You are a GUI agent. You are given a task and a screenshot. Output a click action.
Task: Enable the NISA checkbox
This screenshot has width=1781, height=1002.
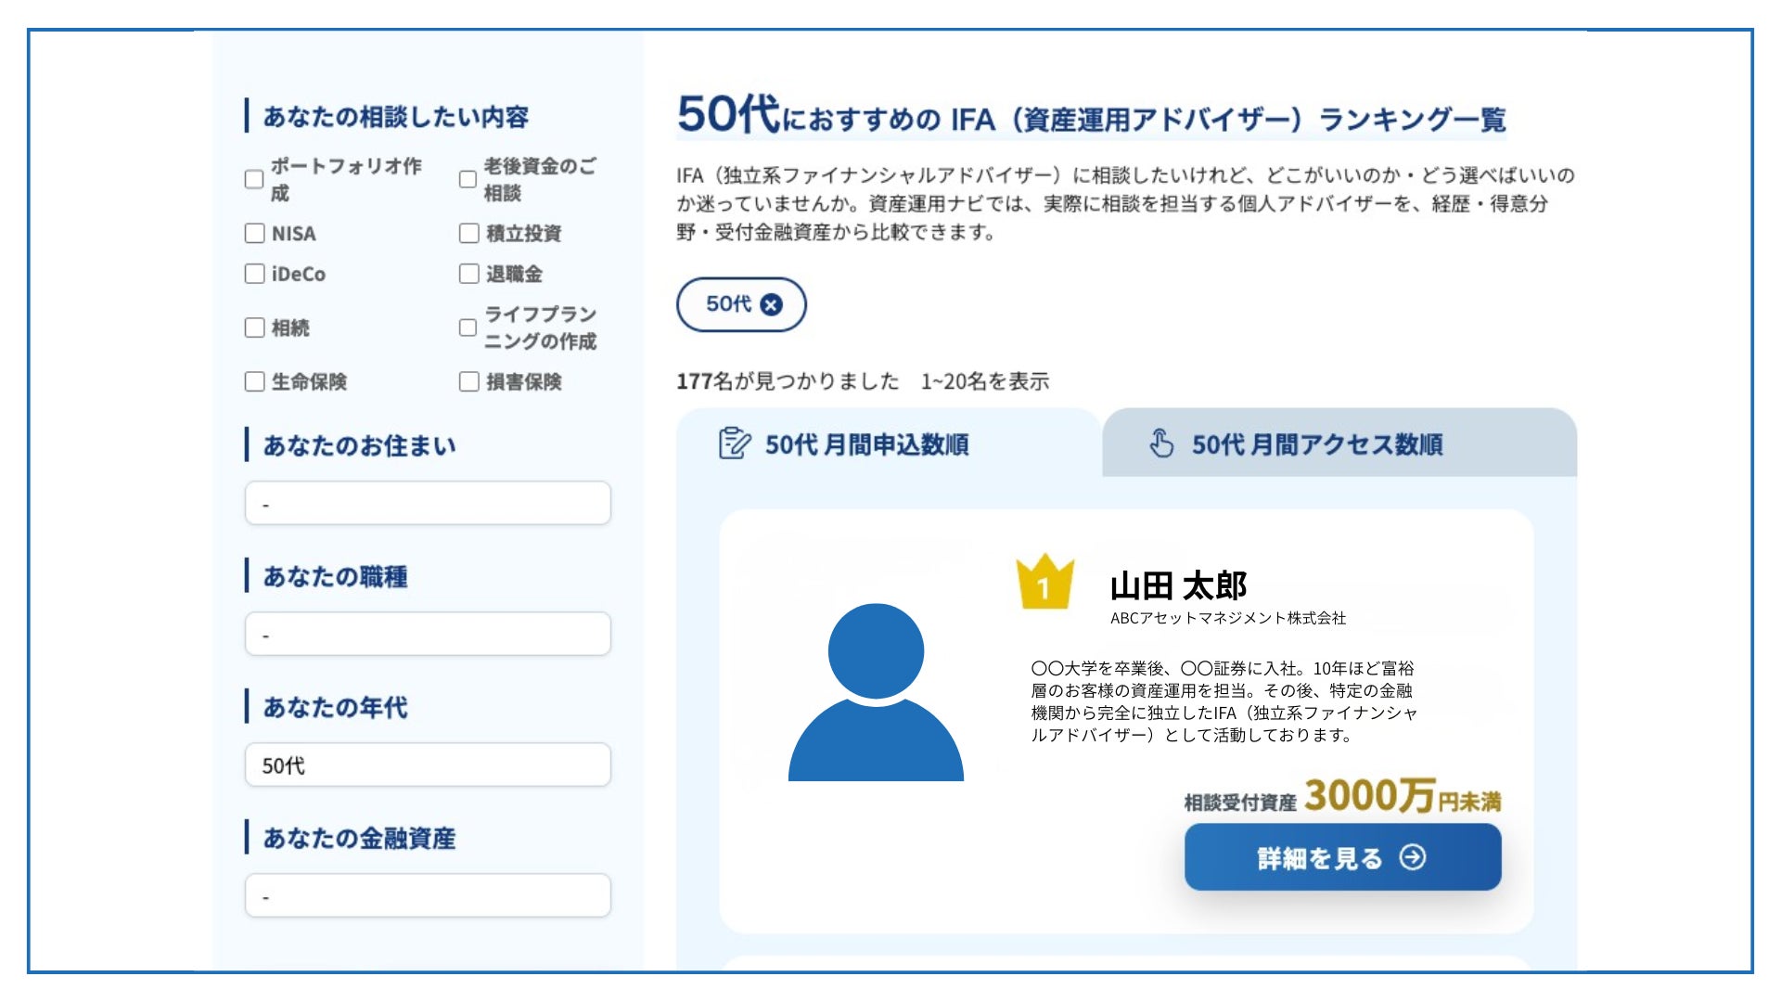click(254, 233)
